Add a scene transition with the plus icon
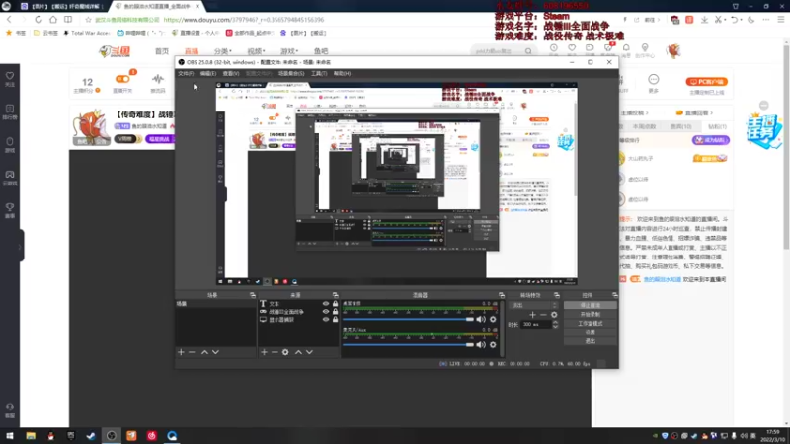This screenshot has width=790, height=444. pyautogui.click(x=532, y=315)
